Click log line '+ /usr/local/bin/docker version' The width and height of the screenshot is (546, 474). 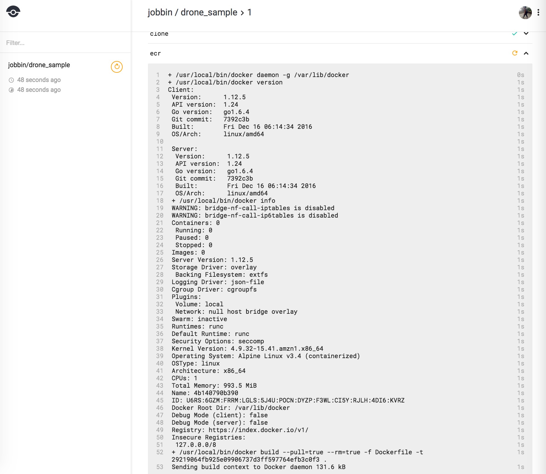[x=225, y=82]
